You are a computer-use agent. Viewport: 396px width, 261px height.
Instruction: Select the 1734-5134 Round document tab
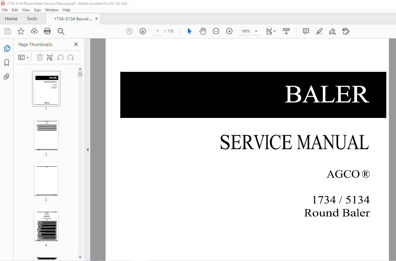(73, 19)
